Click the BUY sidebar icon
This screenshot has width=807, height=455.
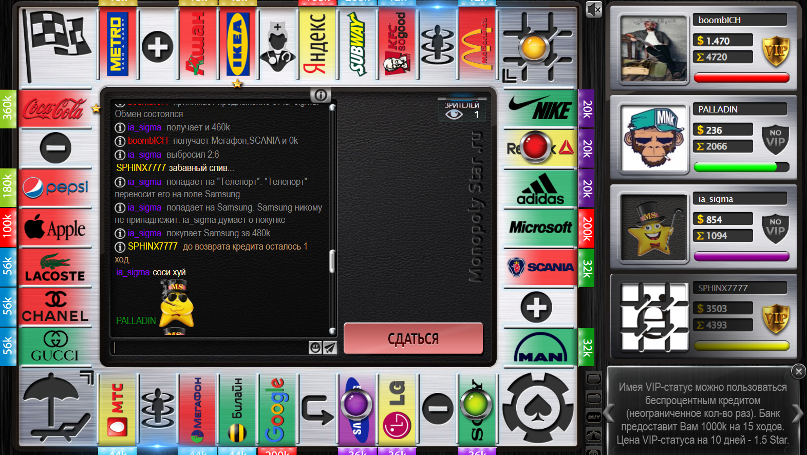(594, 417)
